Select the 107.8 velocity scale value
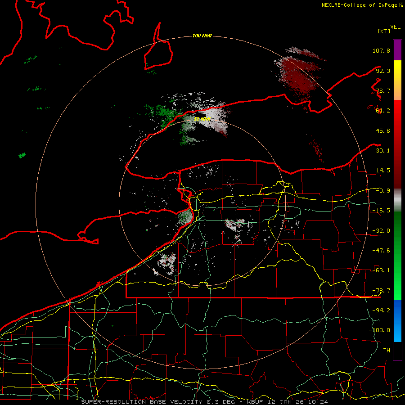This screenshot has width=405, height=405. [x=381, y=50]
